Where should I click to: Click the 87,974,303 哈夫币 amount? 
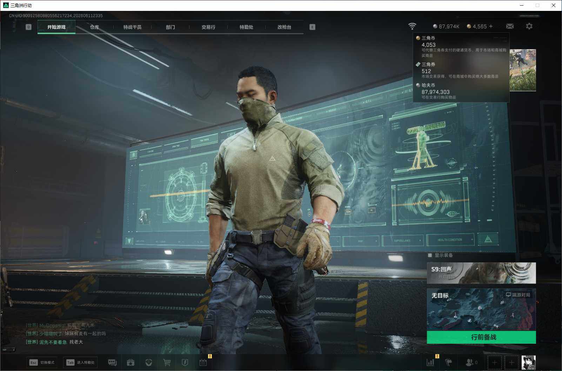435,92
